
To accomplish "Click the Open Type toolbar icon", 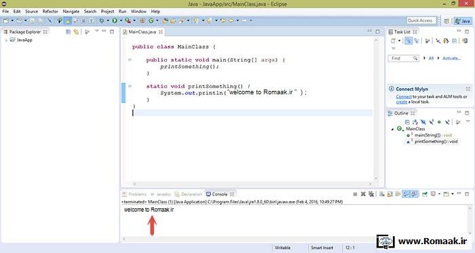I will click(x=166, y=20).
